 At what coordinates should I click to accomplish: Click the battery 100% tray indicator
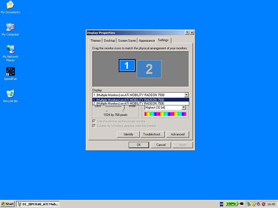[231, 204]
